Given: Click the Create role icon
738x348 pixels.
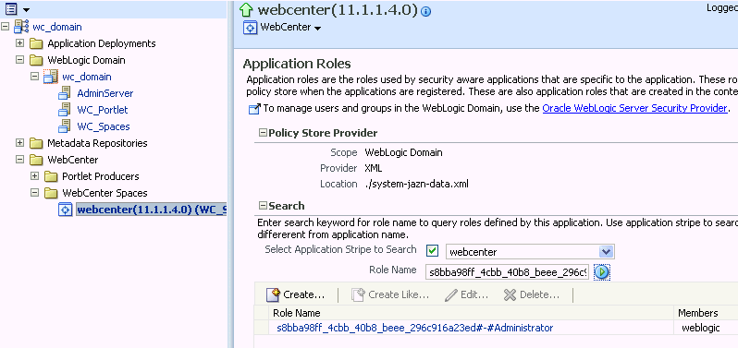Looking at the screenshot, I should [273, 295].
